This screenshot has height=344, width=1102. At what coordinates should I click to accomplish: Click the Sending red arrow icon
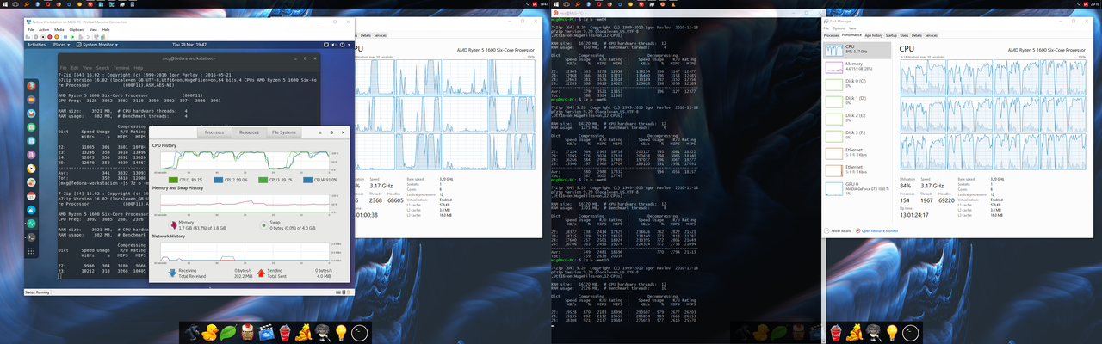261,273
